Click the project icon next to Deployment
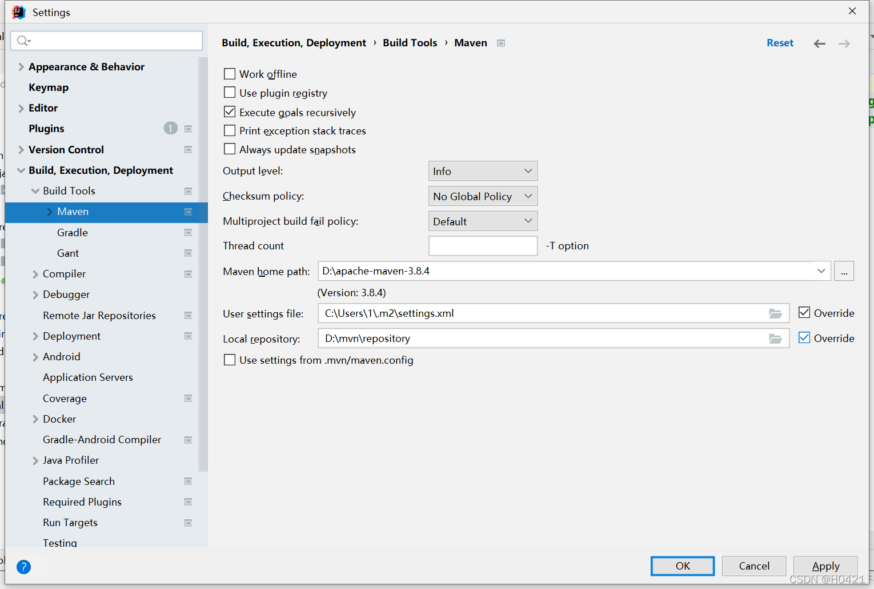Image resolution: width=874 pixels, height=589 pixels. [188, 336]
